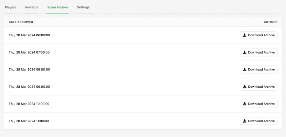The width and height of the screenshot is (286, 137).
Task: Download Archive text for 06:00:00 entry
Action: (x=261, y=35)
